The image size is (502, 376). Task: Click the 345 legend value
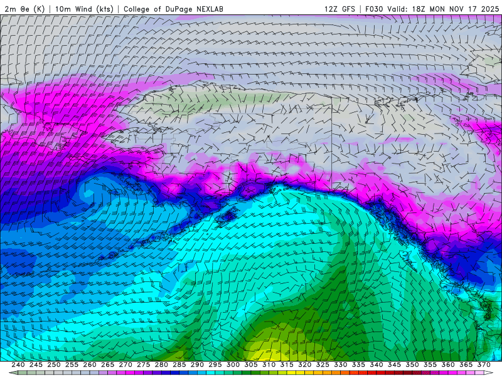[x=395, y=365]
